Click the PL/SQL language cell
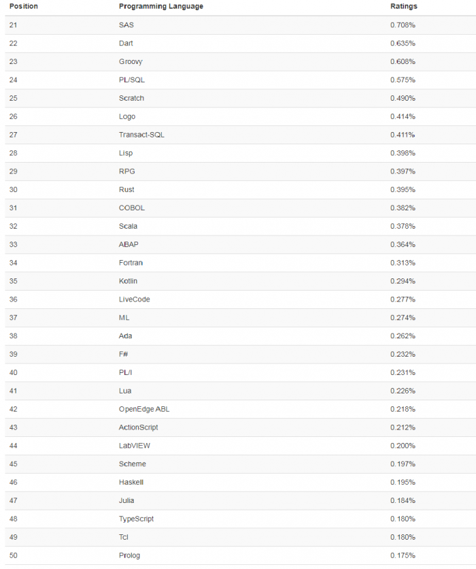The height and width of the screenshot is (569, 476). (x=132, y=80)
